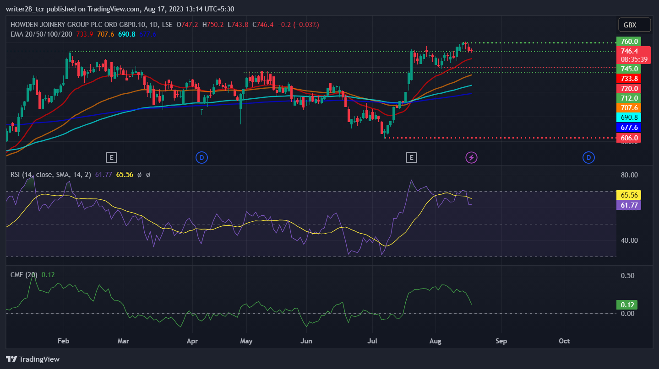
Task: Click the CMF value 0.12 in legend
Action: (x=48, y=274)
